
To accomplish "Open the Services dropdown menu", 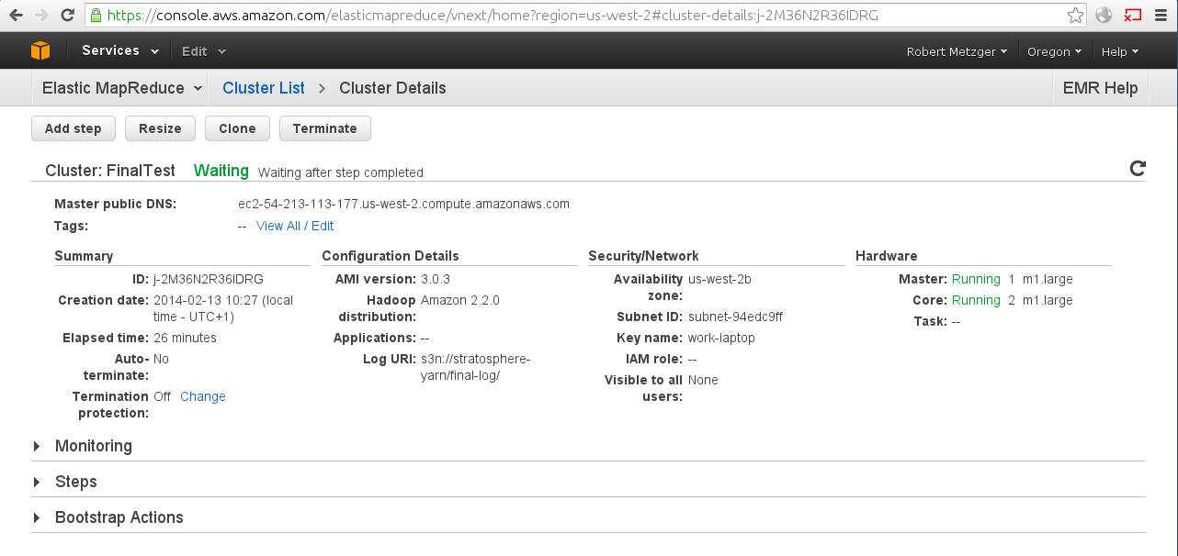I will [x=119, y=50].
